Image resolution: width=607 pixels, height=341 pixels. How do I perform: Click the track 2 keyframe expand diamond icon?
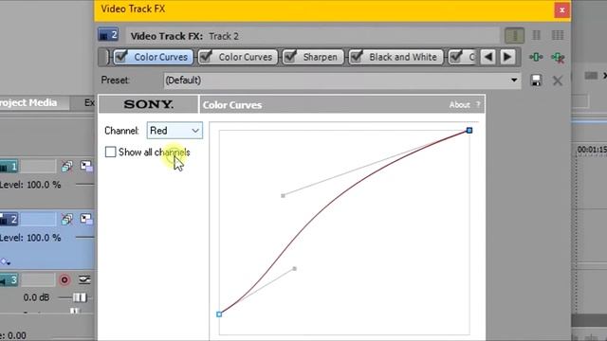[x=5, y=261]
